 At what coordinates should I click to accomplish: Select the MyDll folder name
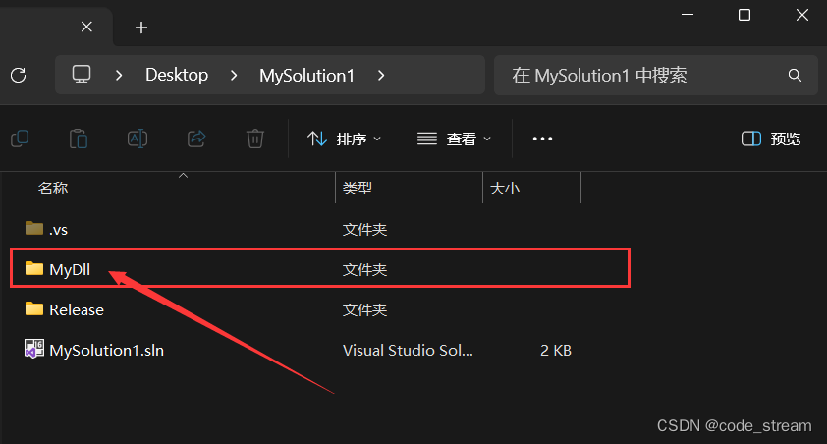point(70,269)
